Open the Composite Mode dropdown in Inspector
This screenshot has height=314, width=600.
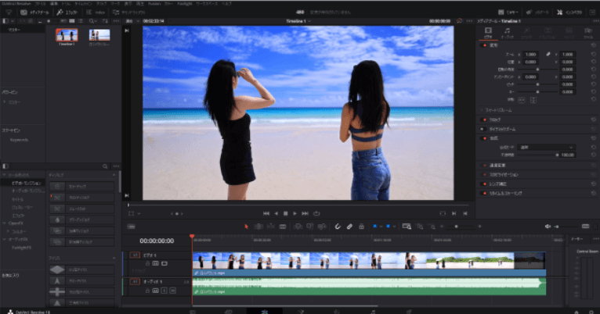[x=547, y=146]
